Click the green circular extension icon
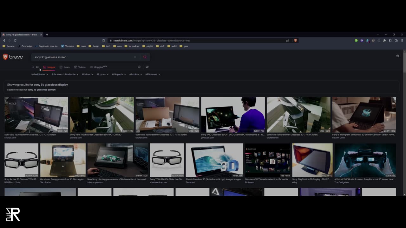Screen dimensions: 406x228 356,41
